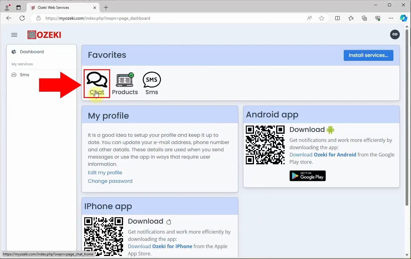Click the IPhone app QR code
The width and height of the screenshot is (411, 259).
(x=104, y=237)
